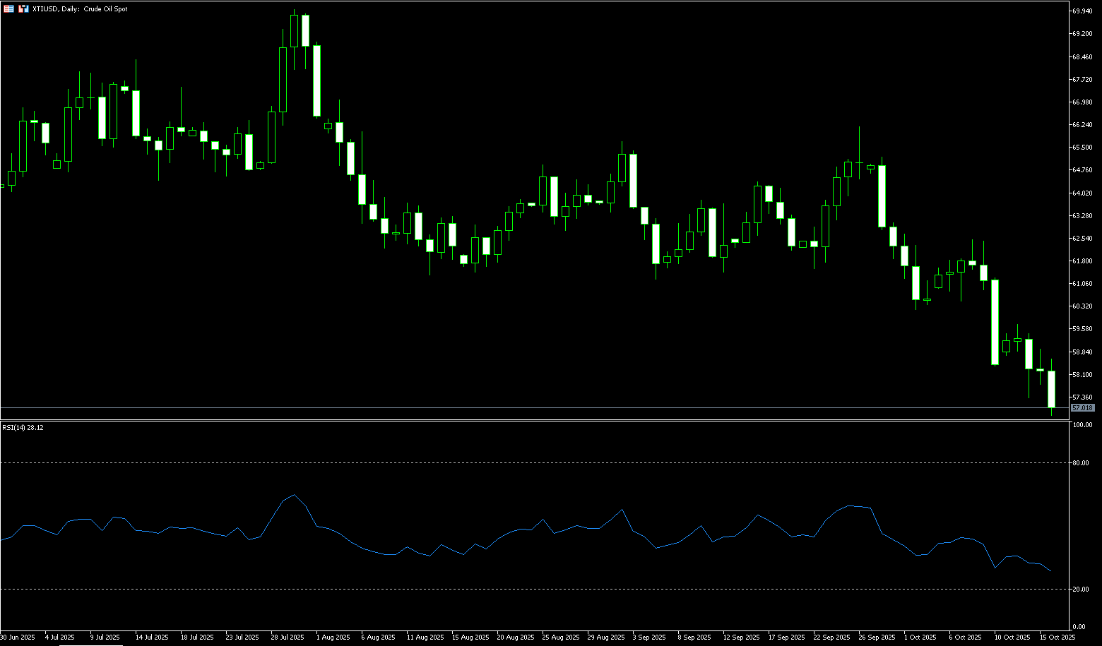Click the 30 Jun 2025 date label

18,638
